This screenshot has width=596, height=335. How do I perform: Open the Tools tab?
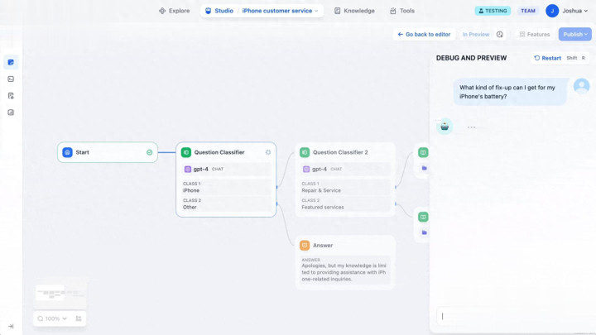[402, 11]
